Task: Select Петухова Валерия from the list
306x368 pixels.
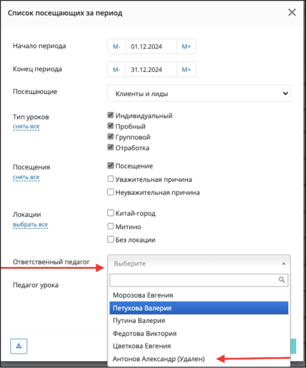Action: pos(199,308)
